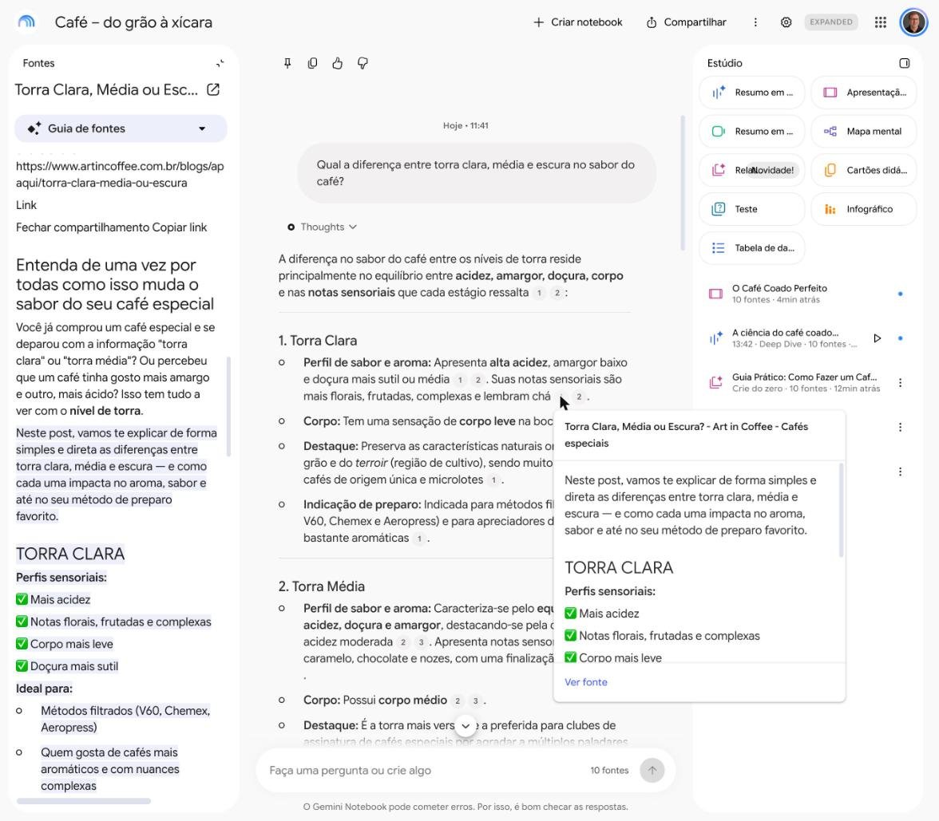This screenshot has height=821, width=939.
Task: Click the citation popup vertical scrollbar
Action: (x=841, y=510)
